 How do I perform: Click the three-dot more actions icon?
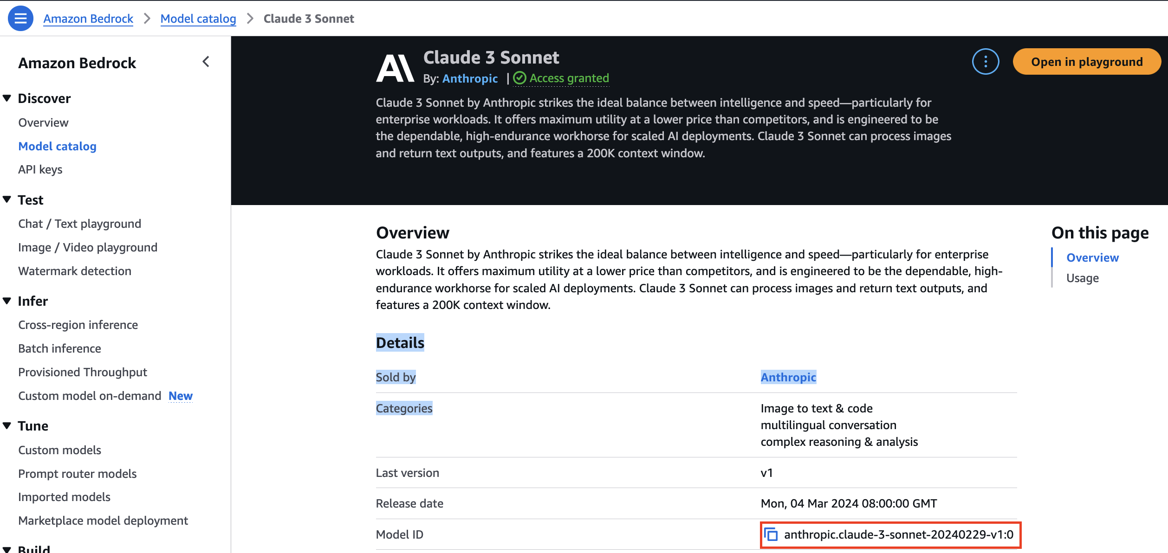pyautogui.click(x=985, y=62)
